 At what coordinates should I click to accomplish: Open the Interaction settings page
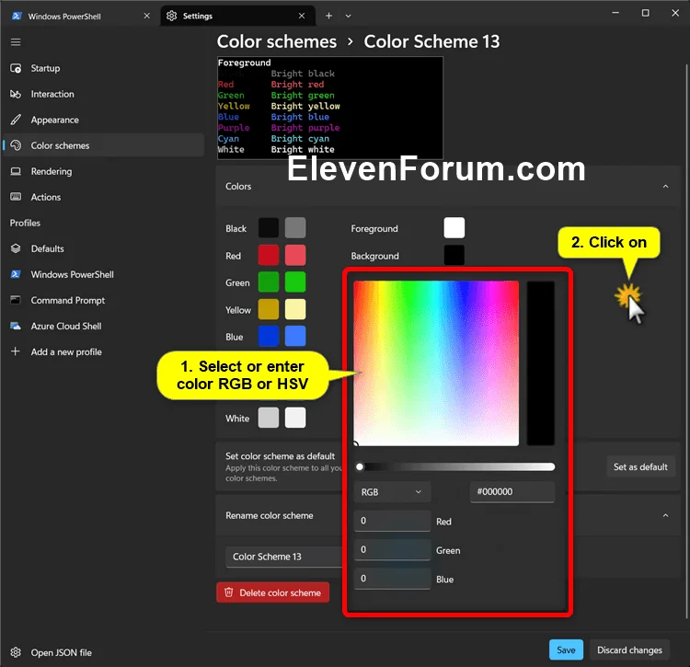(x=104, y=94)
